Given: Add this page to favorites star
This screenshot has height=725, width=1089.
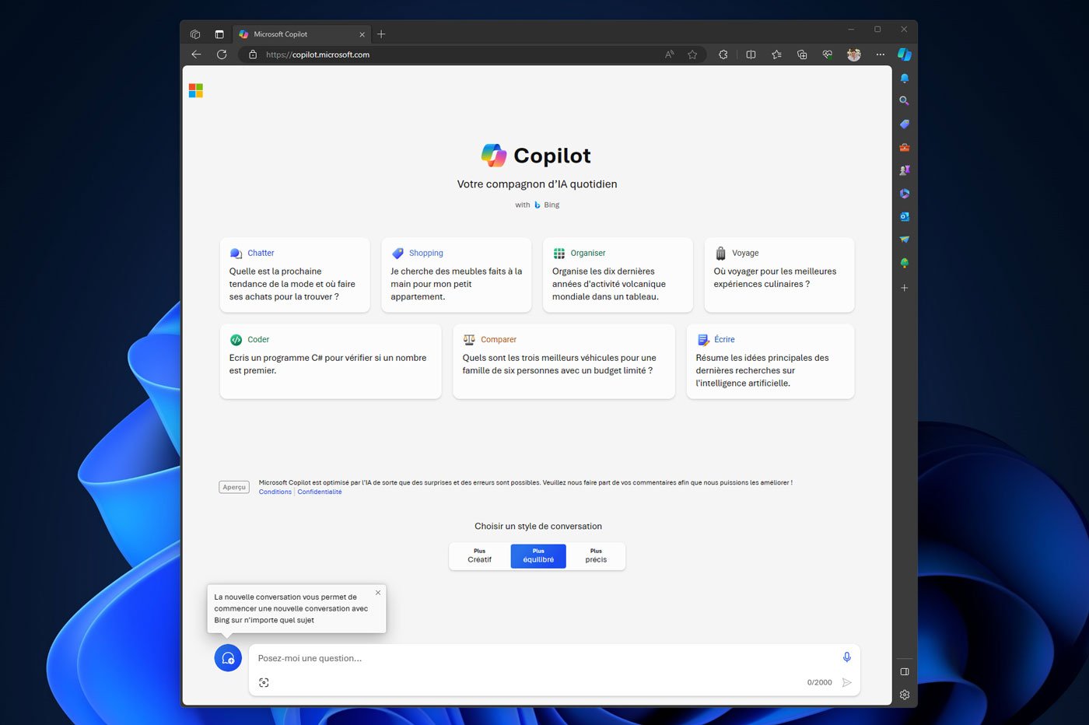Looking at the screenshot, I should click(x=692, y=54).
